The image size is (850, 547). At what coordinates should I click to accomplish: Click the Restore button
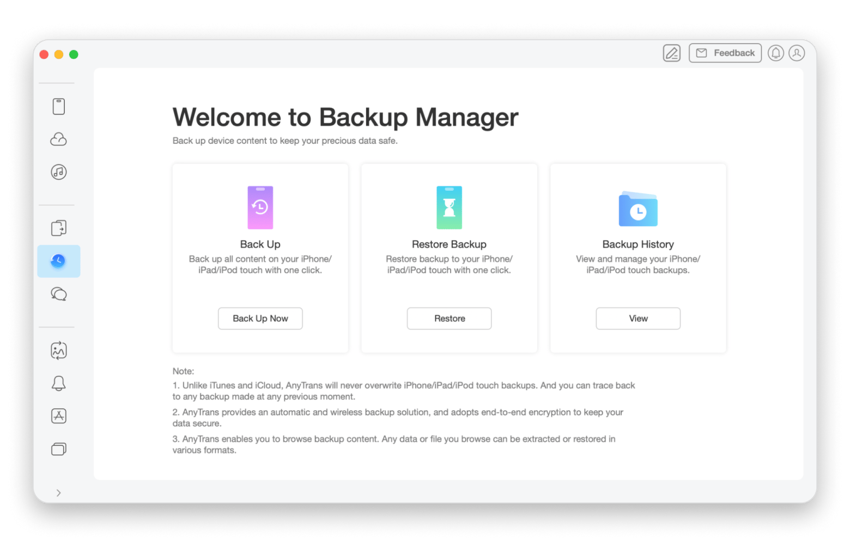point(450,319)
